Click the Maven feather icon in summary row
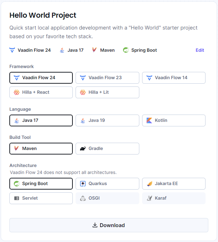 point(94,50)
